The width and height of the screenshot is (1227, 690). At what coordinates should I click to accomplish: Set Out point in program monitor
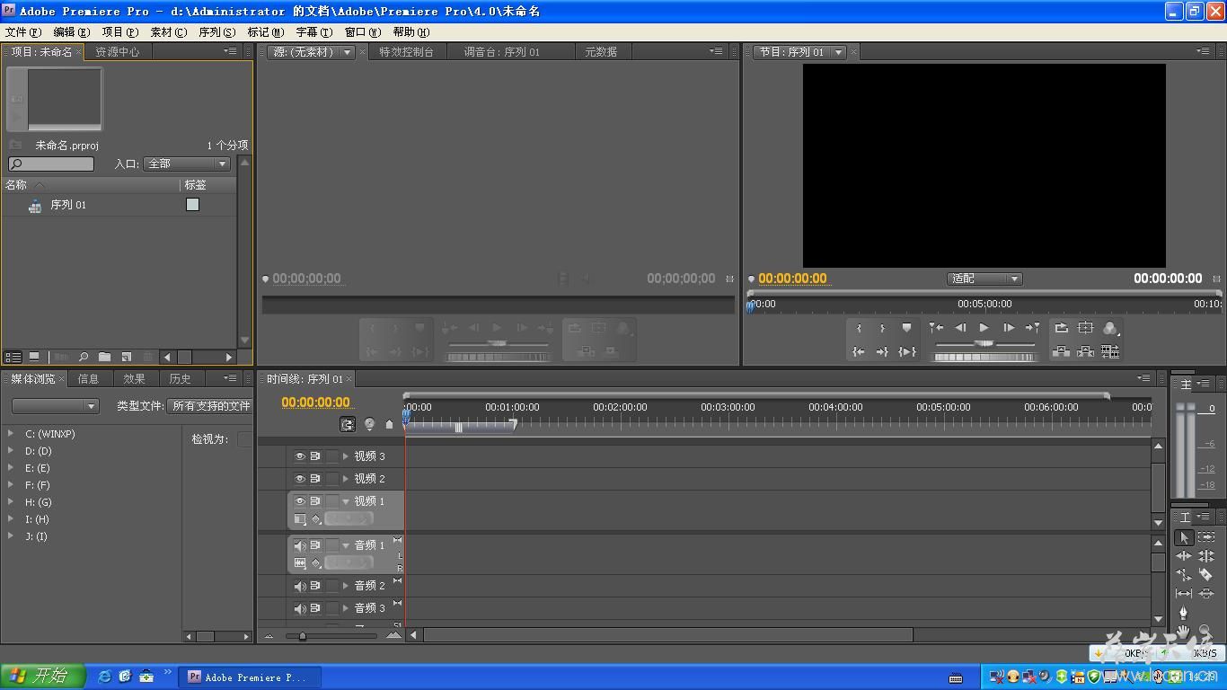point(882,328)
